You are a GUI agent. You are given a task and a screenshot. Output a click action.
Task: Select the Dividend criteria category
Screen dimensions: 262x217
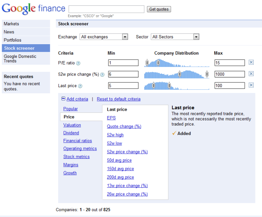point(71,133)
